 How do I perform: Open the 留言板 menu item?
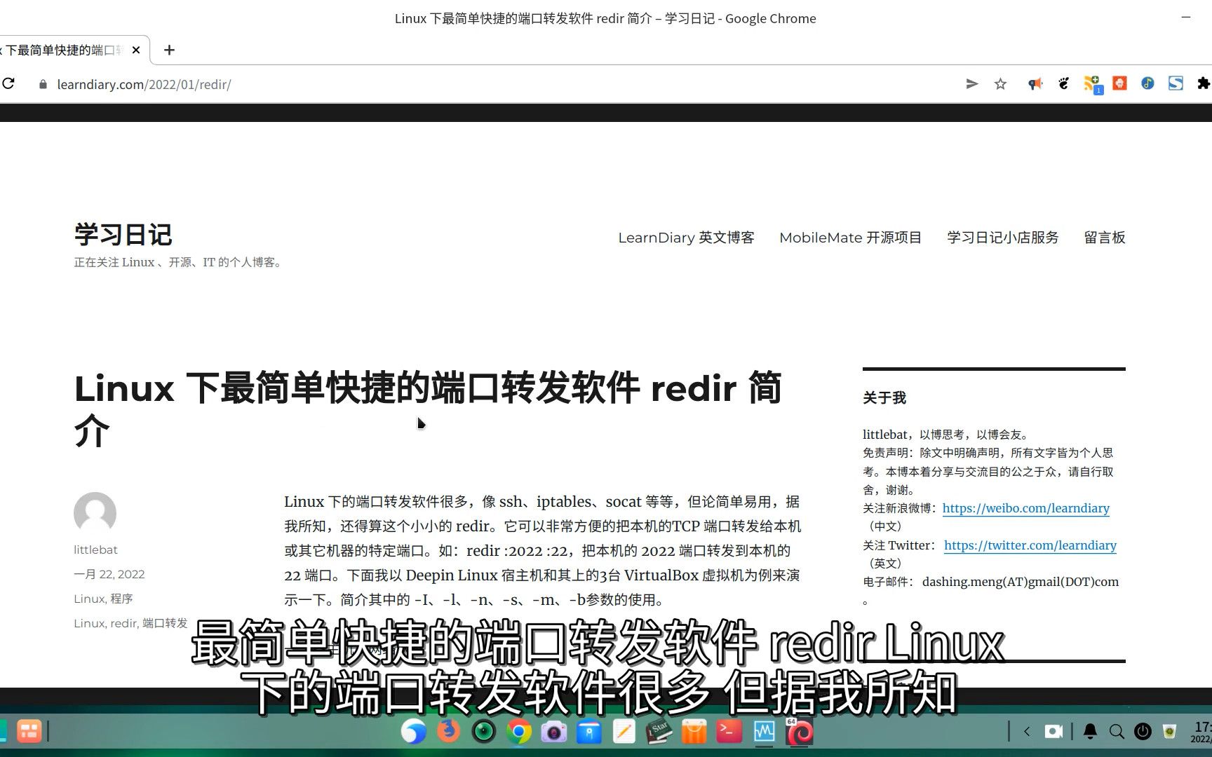click(x=1104, y=238)
